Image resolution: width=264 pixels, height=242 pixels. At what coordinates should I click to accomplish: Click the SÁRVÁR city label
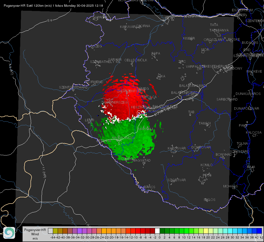tap(115, 60)
